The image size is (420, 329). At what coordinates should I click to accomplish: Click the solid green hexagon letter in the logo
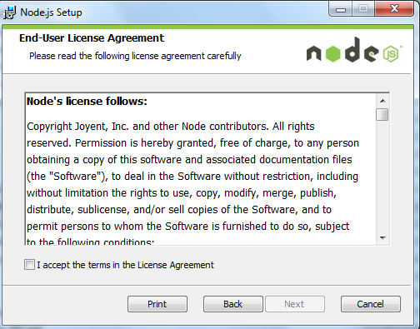(332, 54)
